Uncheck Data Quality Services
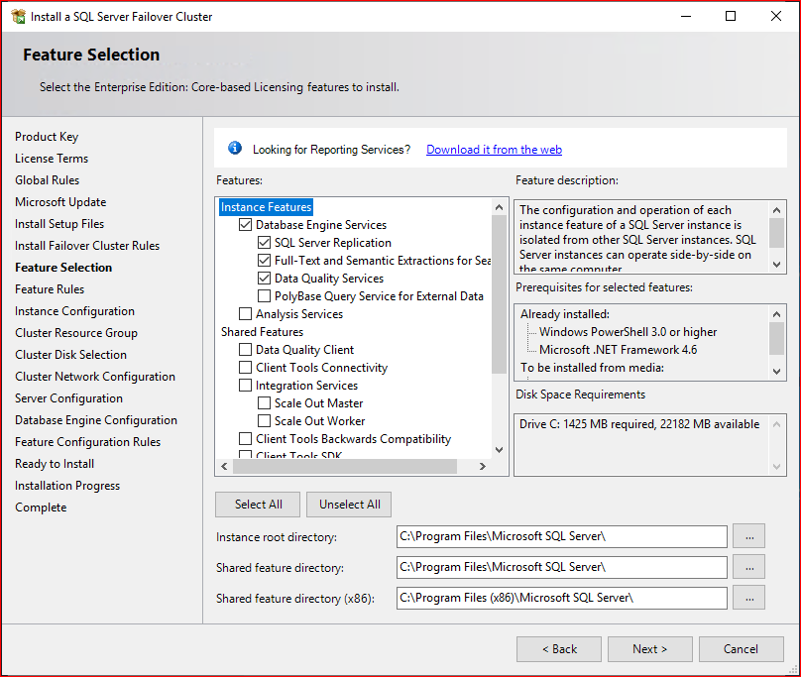Viewport: 801px width, 677px height. point(264,279)
